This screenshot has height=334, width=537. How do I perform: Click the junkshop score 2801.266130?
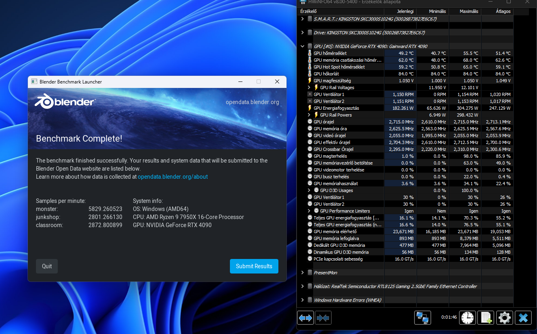click(x=105, y=217)
